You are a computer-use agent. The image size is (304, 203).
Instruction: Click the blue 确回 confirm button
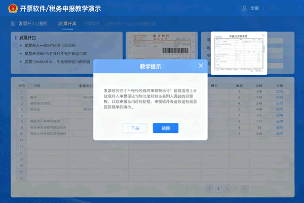(166, 128)
